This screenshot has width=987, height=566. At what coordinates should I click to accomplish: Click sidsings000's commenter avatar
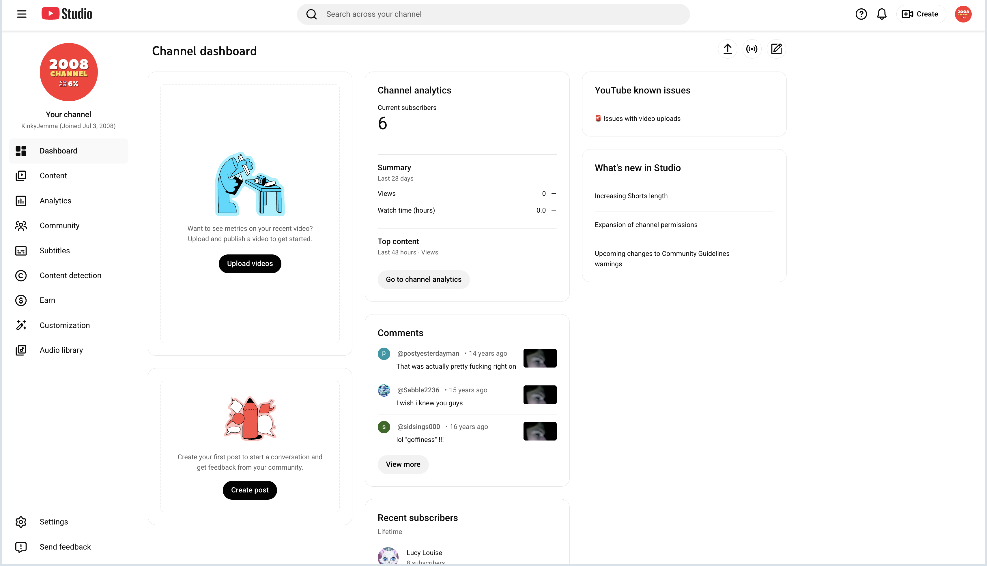(384, 427)
